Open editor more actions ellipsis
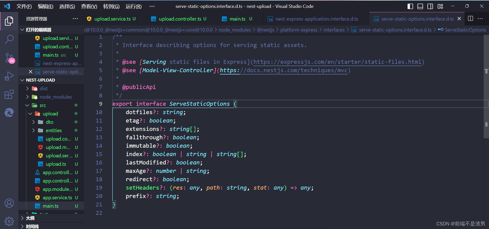This screenshot has height=229, width=489. pos(480,19)
